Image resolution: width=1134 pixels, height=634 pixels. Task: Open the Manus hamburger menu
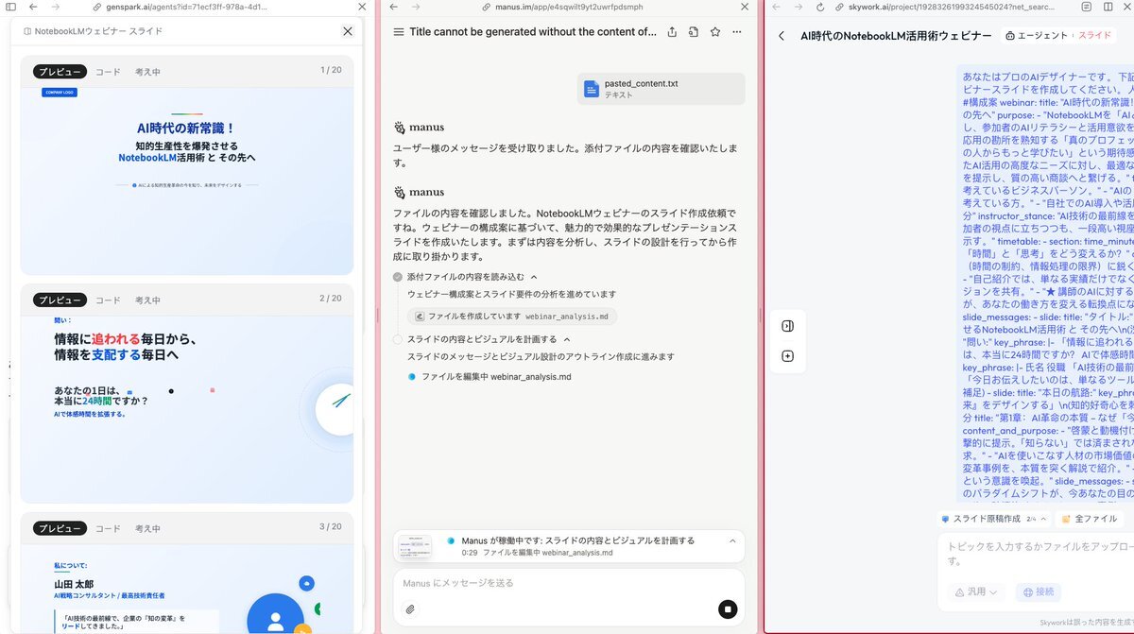tap(399, 32)
